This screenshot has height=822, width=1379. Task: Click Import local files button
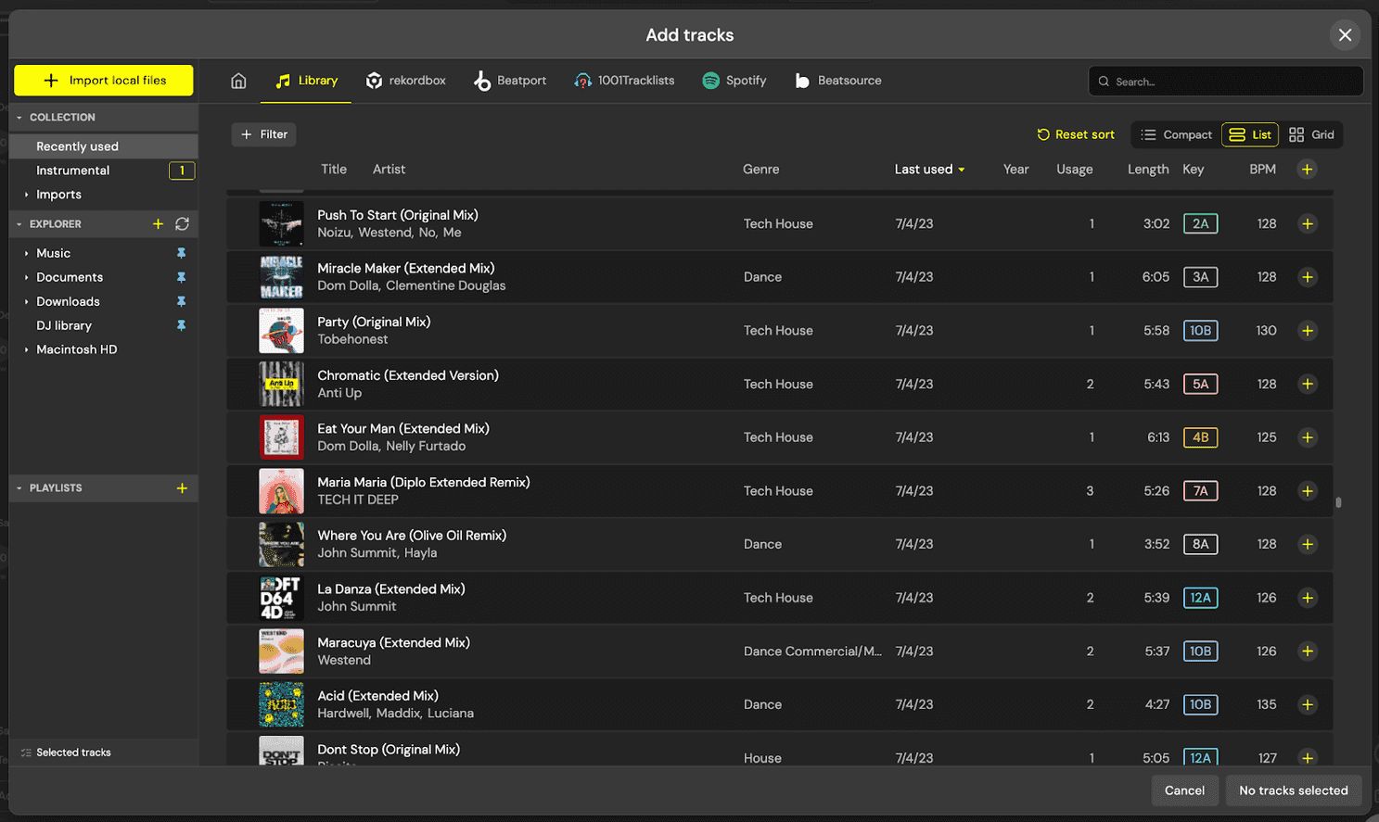[104, 81]
